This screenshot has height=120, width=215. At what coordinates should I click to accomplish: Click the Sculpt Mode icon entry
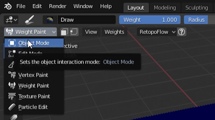[x=11, y=65]
